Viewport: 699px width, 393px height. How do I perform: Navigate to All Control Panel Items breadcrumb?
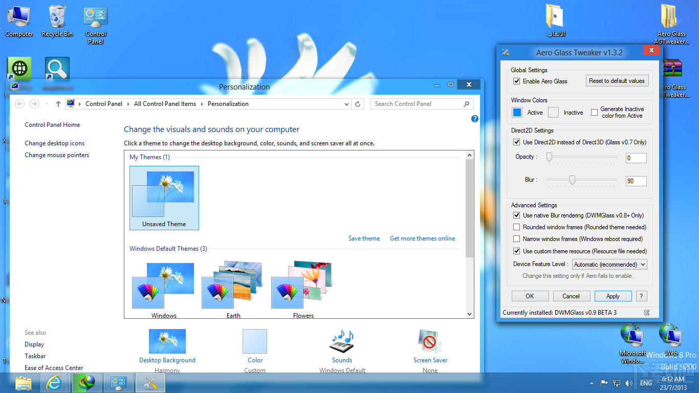coord(165,103)
